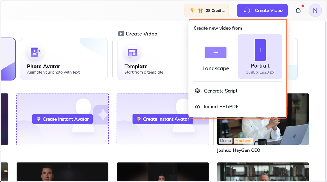The width and height of the screenshot is (327, 182).
Task: Open the N user avatar menu
Action: click(x=315, y=11)
